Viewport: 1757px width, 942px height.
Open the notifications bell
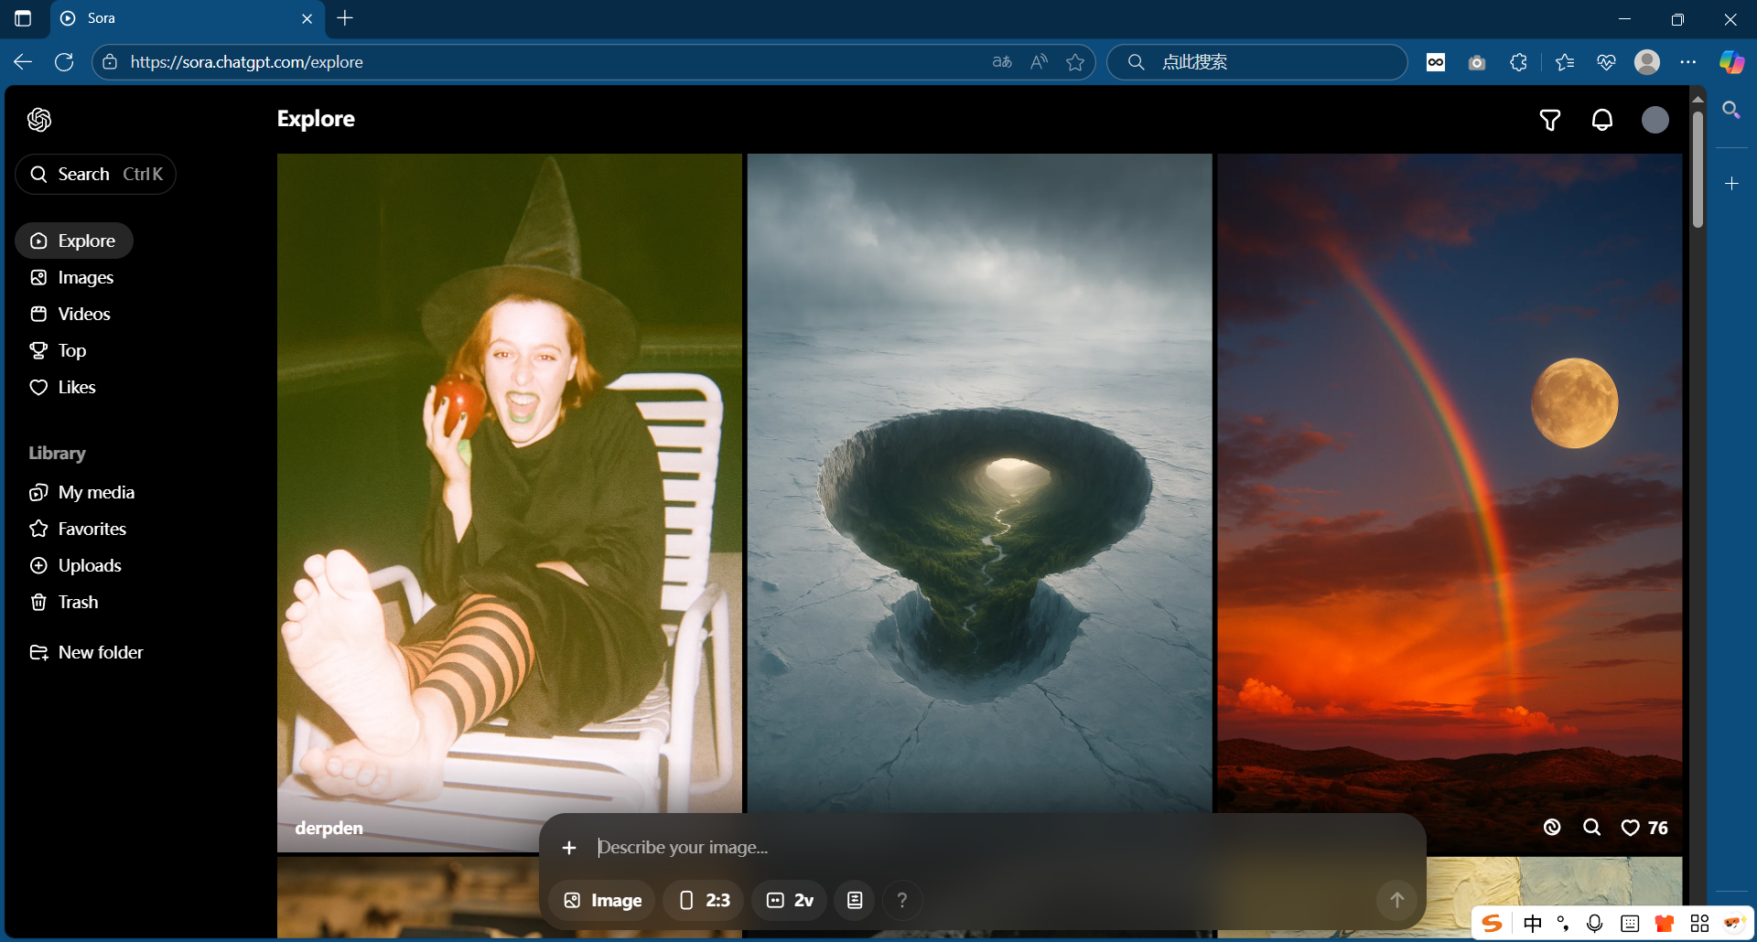[1602, 120]
